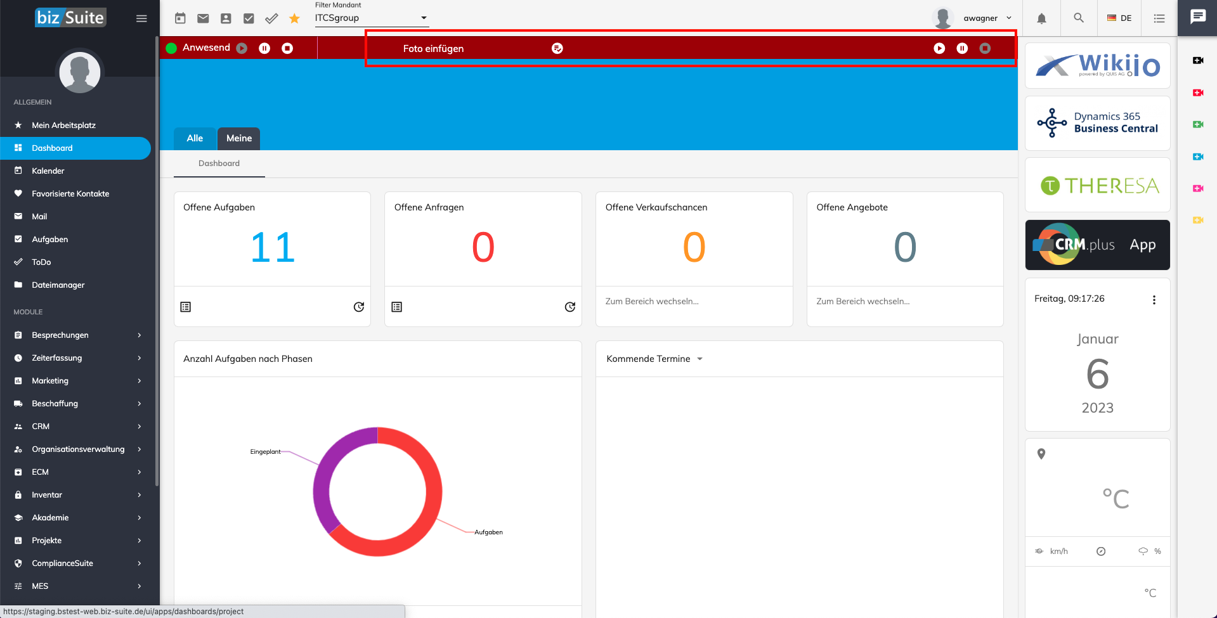Click the favorites star icon

[294, 18]
